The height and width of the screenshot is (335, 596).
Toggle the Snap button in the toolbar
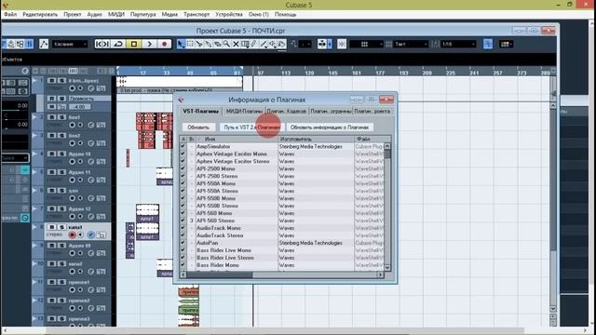pyautogui.click(x=342, y=44)
